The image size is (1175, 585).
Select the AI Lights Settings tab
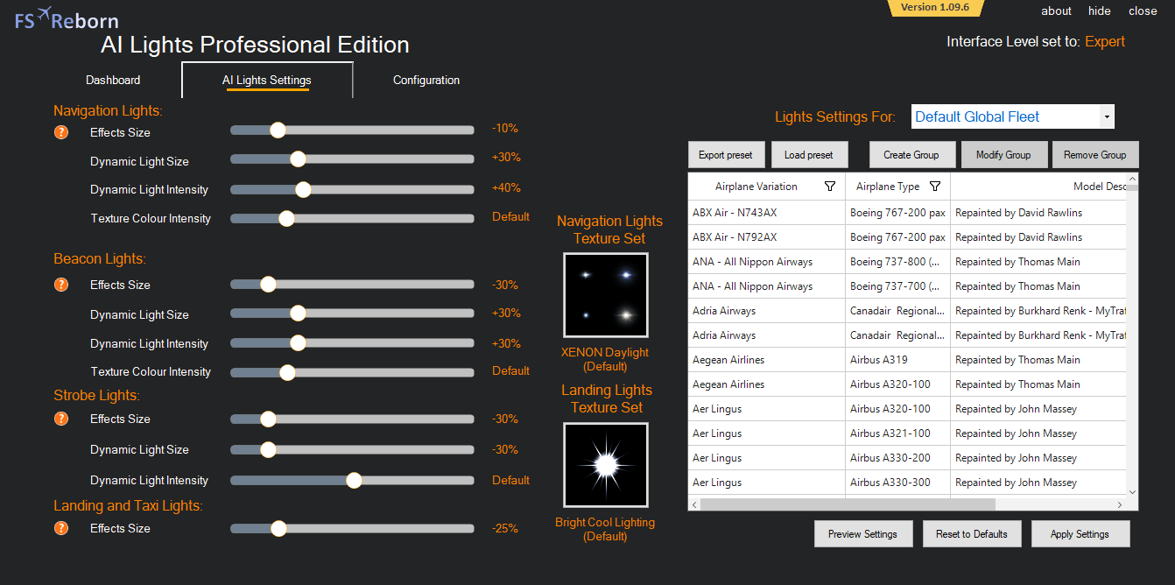(x=267, y=80)
